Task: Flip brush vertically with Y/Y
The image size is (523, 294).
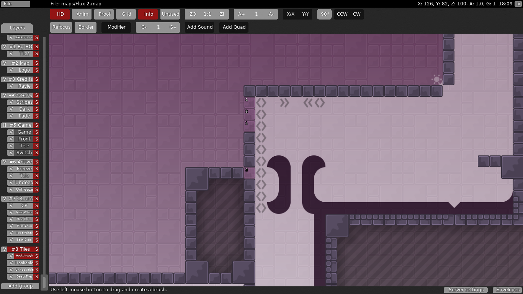Action: pyautogui.click(x=305, y=14)
